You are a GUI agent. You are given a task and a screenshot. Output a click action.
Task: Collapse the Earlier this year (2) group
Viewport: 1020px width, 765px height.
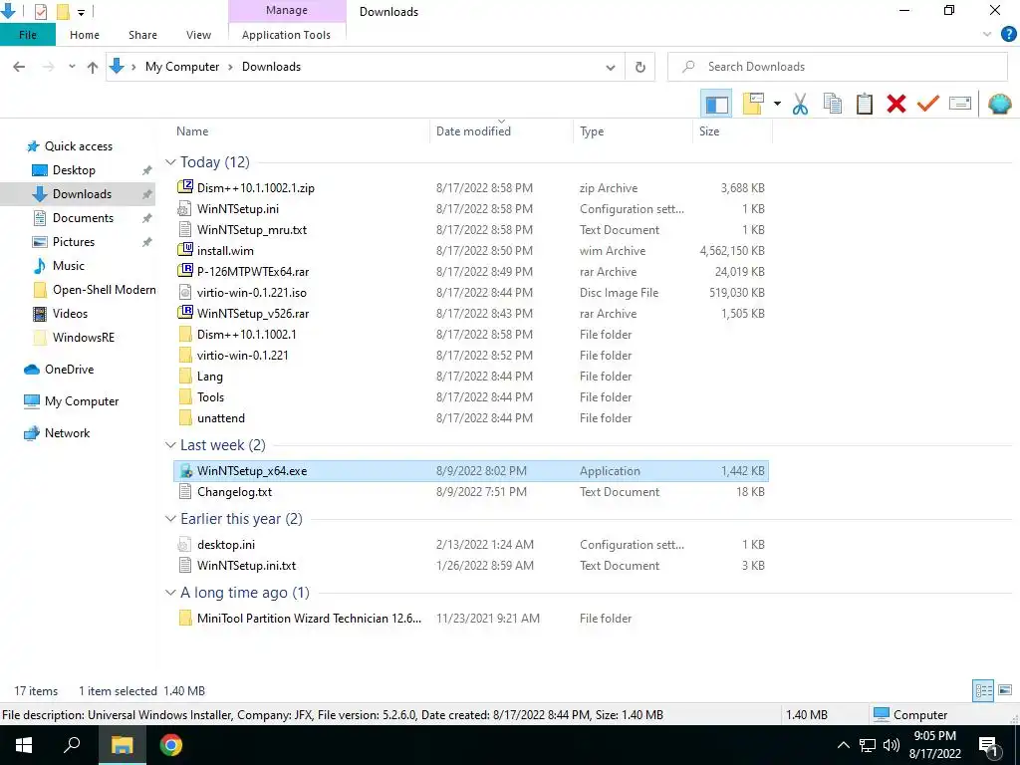170,518
